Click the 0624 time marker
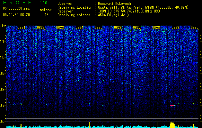 pyautogui.click(x=79, y=28)
